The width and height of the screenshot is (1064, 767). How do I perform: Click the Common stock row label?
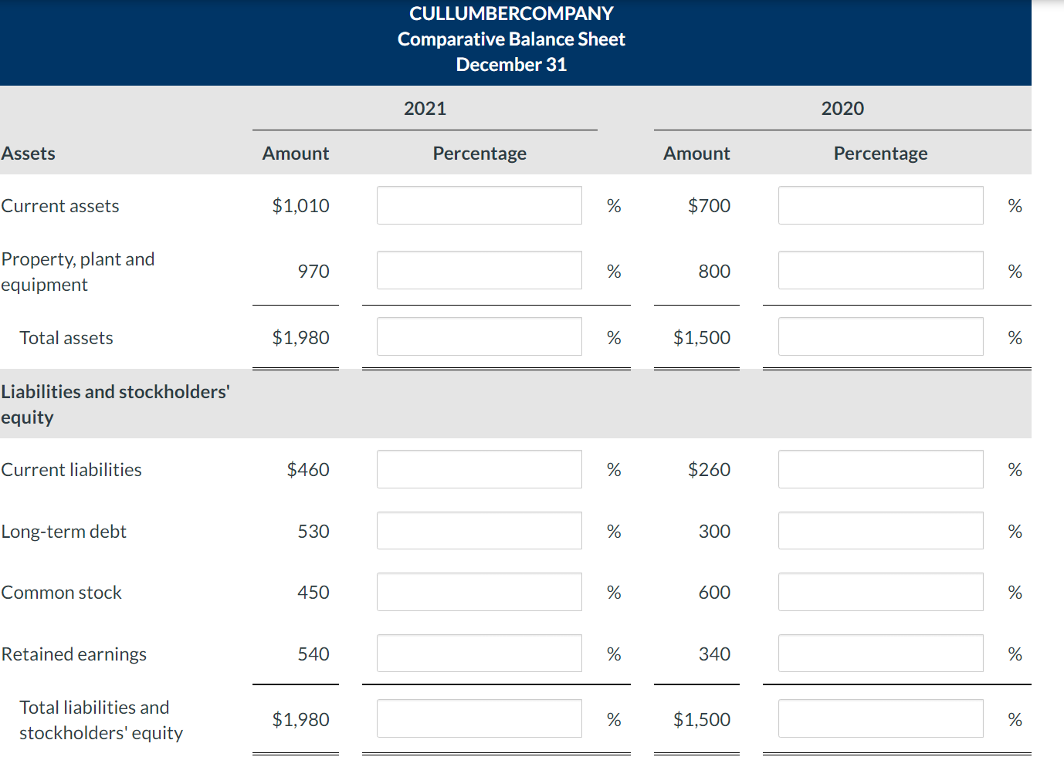tap(61, 593)
